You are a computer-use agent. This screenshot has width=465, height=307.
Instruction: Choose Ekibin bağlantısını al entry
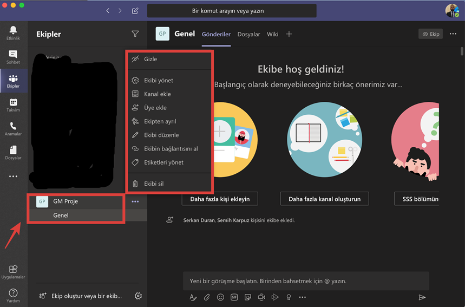coord(169,148)
